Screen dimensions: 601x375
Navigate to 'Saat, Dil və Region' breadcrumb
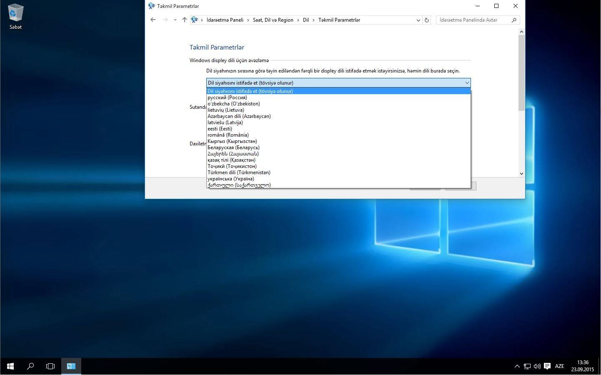273,20
